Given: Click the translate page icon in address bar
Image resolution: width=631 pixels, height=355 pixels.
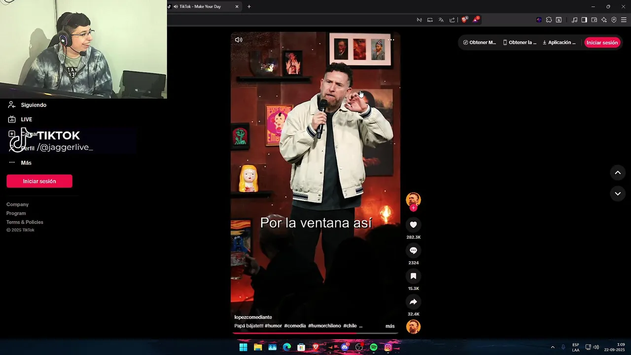Looking at the screenshot, I should (x=441, y=20).
